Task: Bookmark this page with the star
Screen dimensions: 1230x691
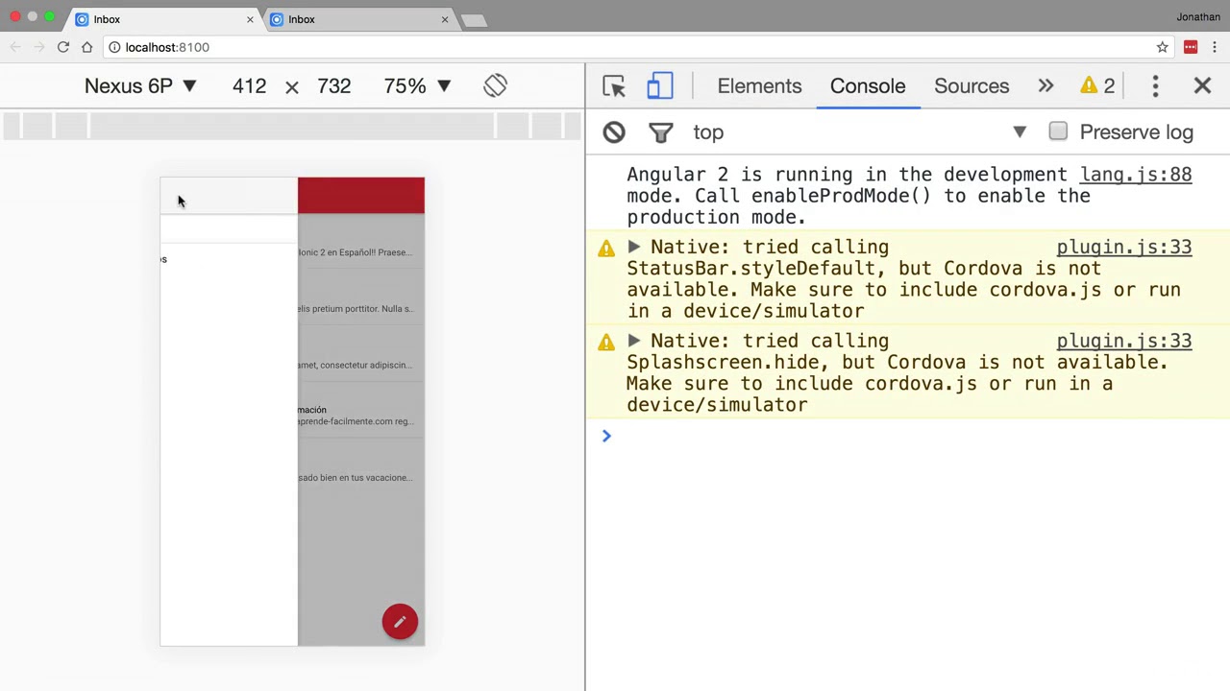Action: click(x=1163, y=47)
